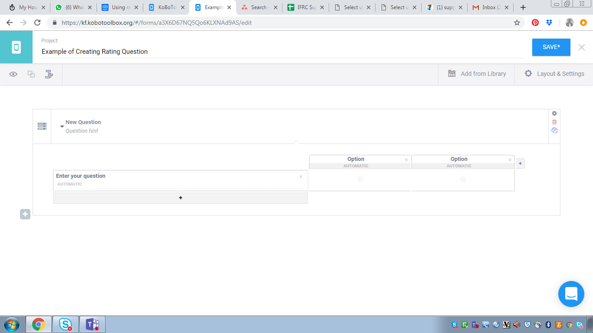Click the Project name field
The height and width of the screenshot is (333, 593).
tap(282, 52)
